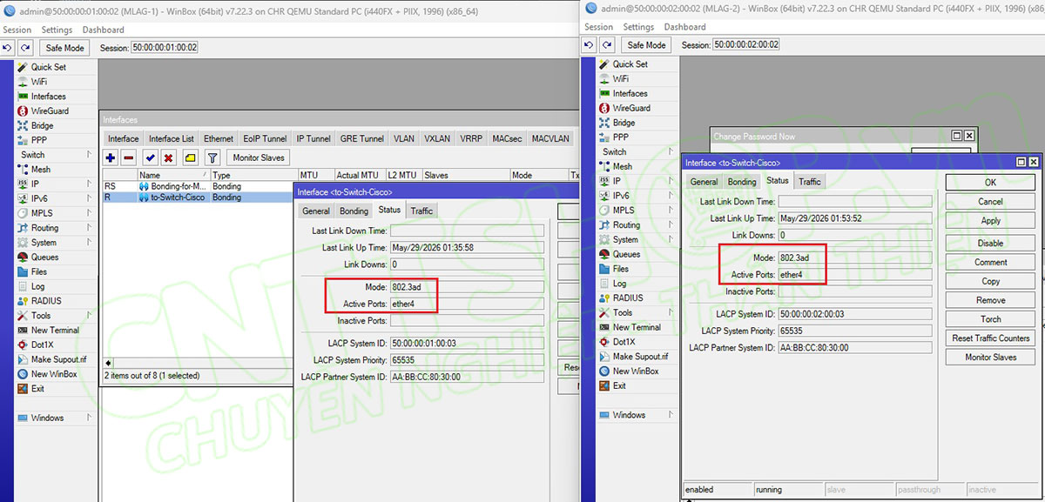Click the red minus remove button in Interfaces
Screen dimensions: 1045x502
tap(129, 157)
